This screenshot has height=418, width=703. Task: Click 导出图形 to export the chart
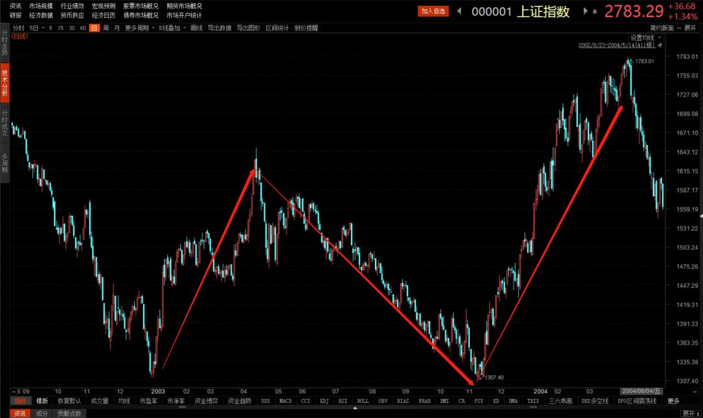click(x=248, y=28)
